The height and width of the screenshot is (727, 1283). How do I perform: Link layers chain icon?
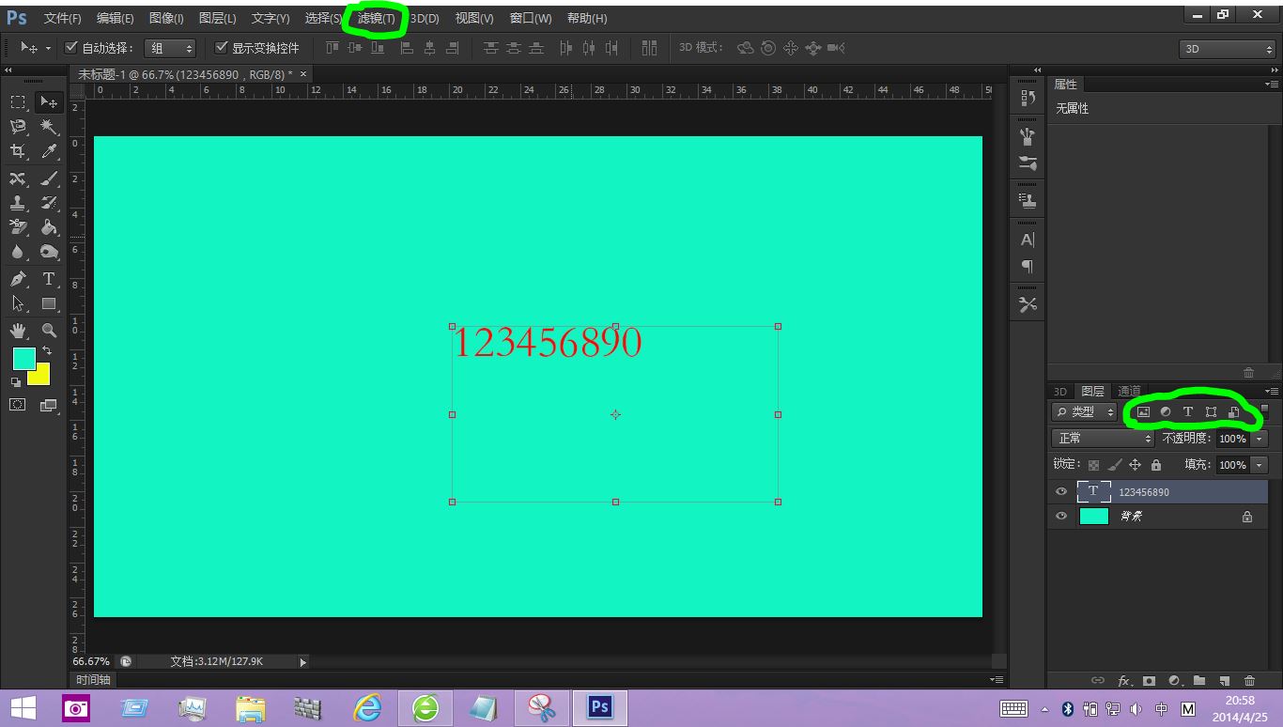pyautogui.click(x=1097, y=681)
